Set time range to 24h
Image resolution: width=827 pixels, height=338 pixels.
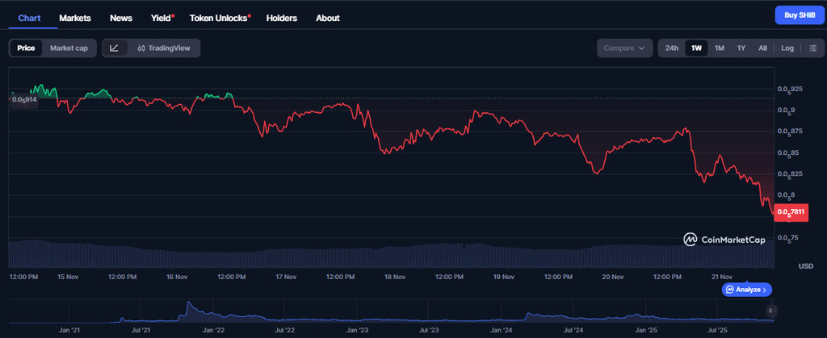click(x=671, y=48)
